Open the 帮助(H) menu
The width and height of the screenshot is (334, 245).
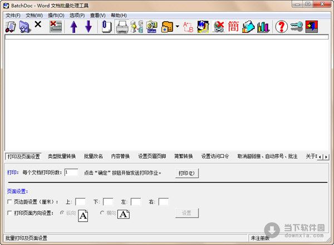[x=119, y=16]
